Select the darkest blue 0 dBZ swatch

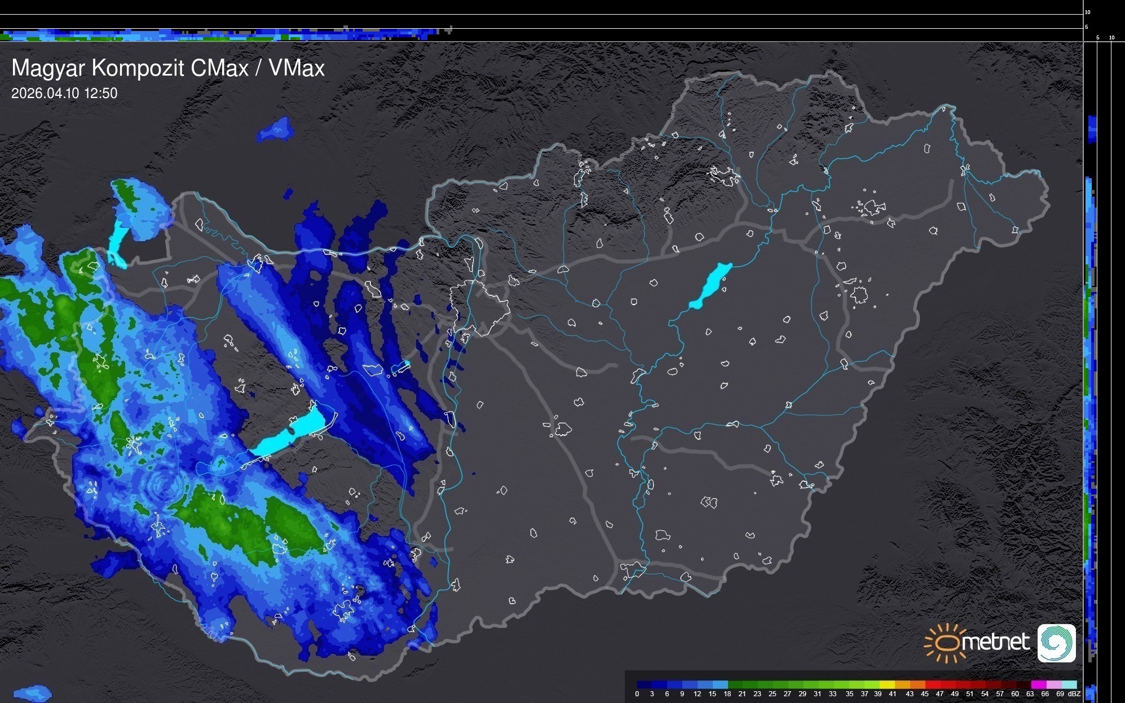(x=644, y=684)
